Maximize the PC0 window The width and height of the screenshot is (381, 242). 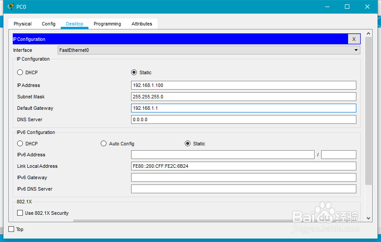(x=347, y=7)
